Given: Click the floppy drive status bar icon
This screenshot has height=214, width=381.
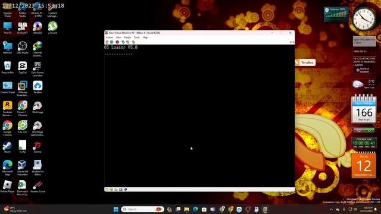Looking at the screenshot, I should 107,189.
